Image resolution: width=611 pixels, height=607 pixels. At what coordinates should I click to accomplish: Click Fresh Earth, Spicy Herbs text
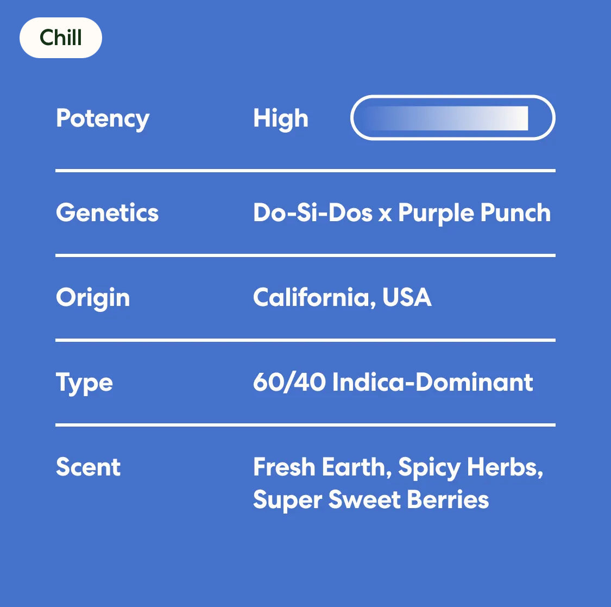tap(398, 467)
